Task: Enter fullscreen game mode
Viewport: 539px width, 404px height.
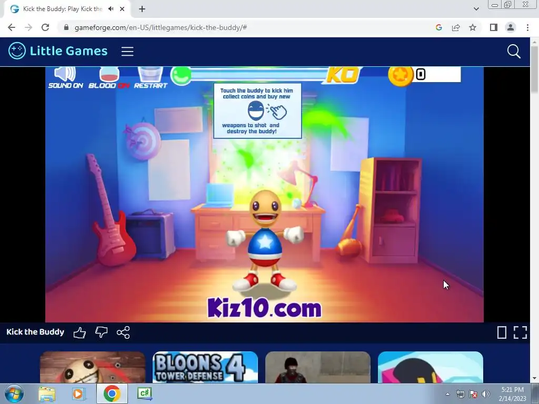Action: coord(520,332)
